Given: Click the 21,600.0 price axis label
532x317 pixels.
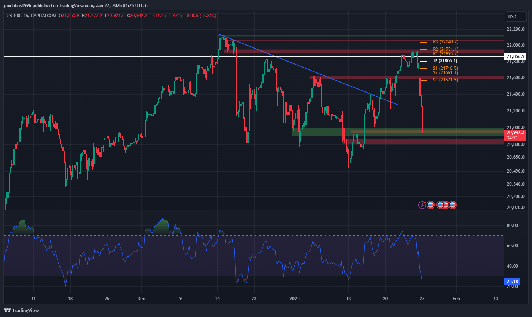Looking at the screenshot, I should pos(515,78).
